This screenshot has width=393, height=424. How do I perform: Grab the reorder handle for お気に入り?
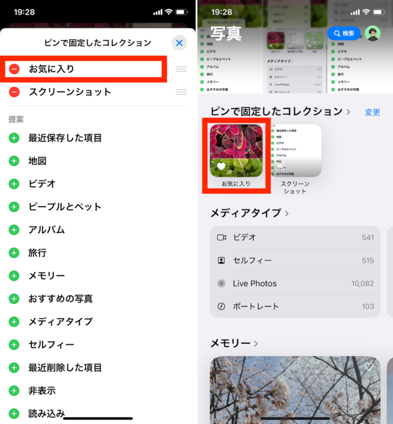pos(181,69)
